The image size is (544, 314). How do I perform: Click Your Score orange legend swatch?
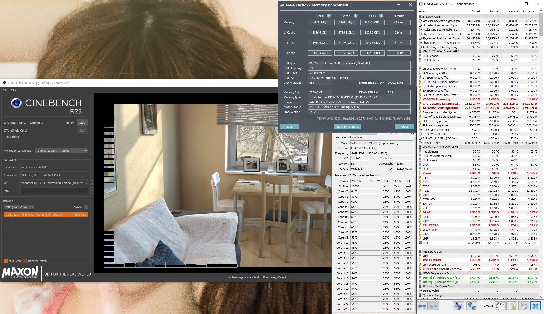tap(6, 261)
